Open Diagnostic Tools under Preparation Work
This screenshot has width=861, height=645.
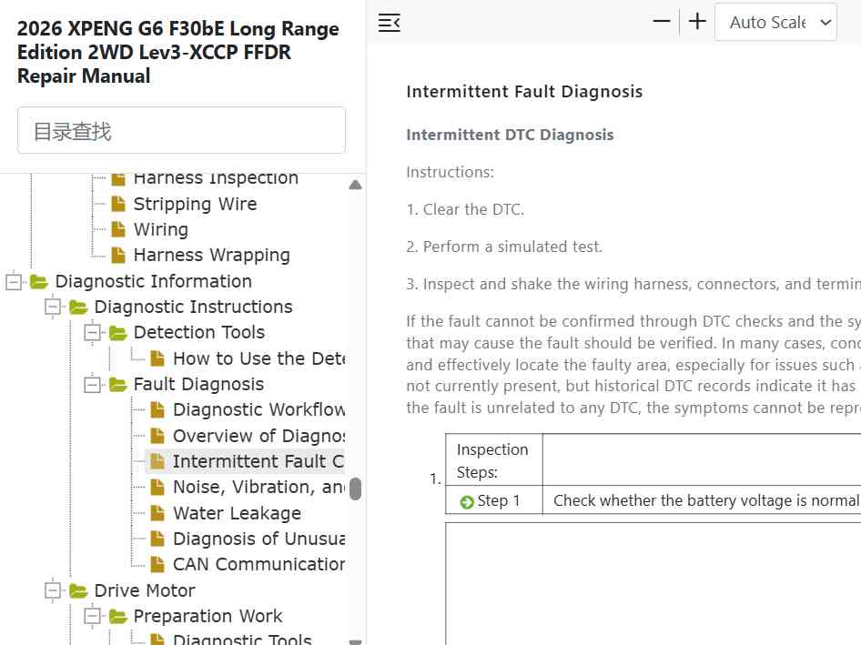pyautogui.click(x=242, y=639)
